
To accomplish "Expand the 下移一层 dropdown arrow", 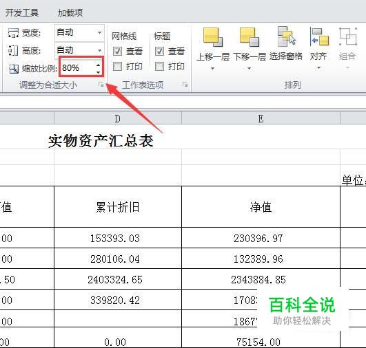I will tap(250, 68).
